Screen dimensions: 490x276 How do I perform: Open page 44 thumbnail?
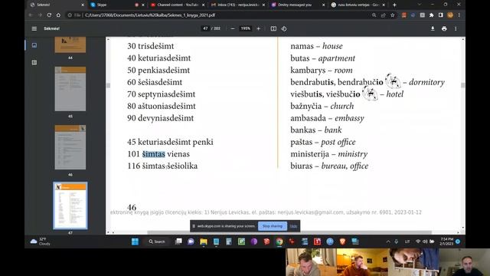point(70,44)
